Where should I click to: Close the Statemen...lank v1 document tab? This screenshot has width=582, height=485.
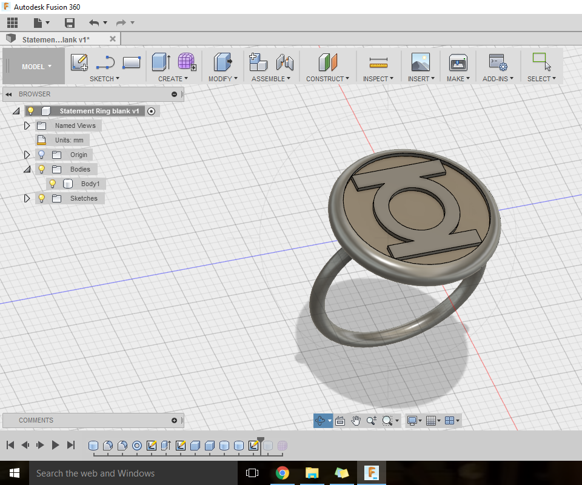point(113,39)
